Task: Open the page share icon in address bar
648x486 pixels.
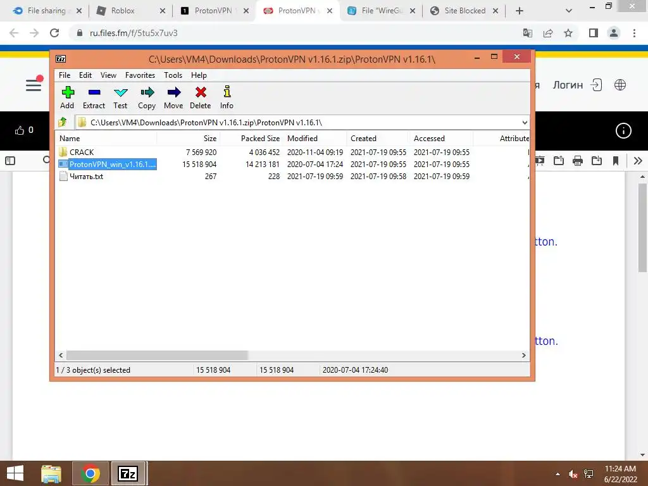Action: (548, 33)
